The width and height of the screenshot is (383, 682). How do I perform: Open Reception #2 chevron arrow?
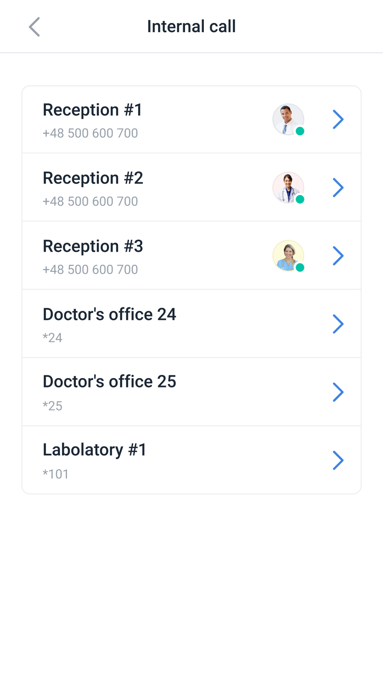click(338, 188)
